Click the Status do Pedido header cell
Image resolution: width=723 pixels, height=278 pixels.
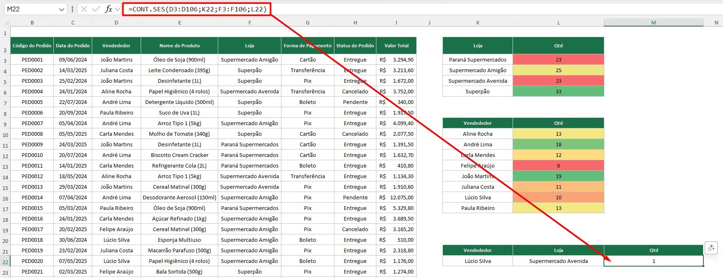click(355, 46)
